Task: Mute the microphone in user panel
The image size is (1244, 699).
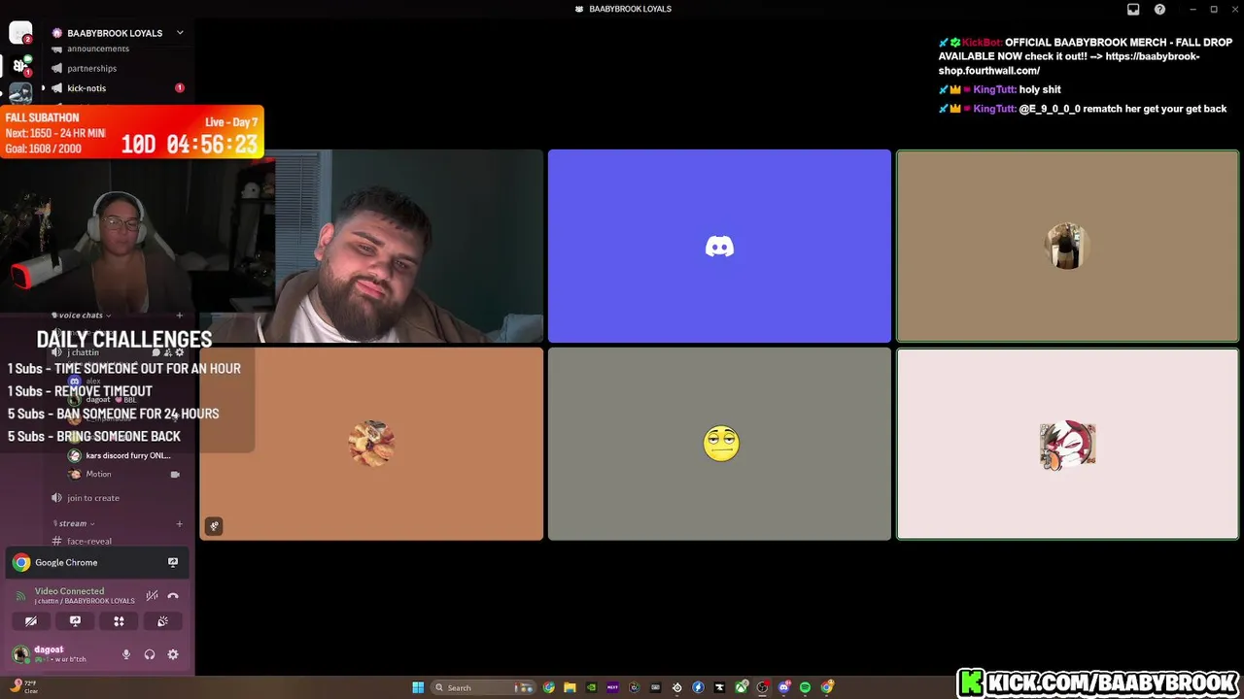Action: coord(125,654)
